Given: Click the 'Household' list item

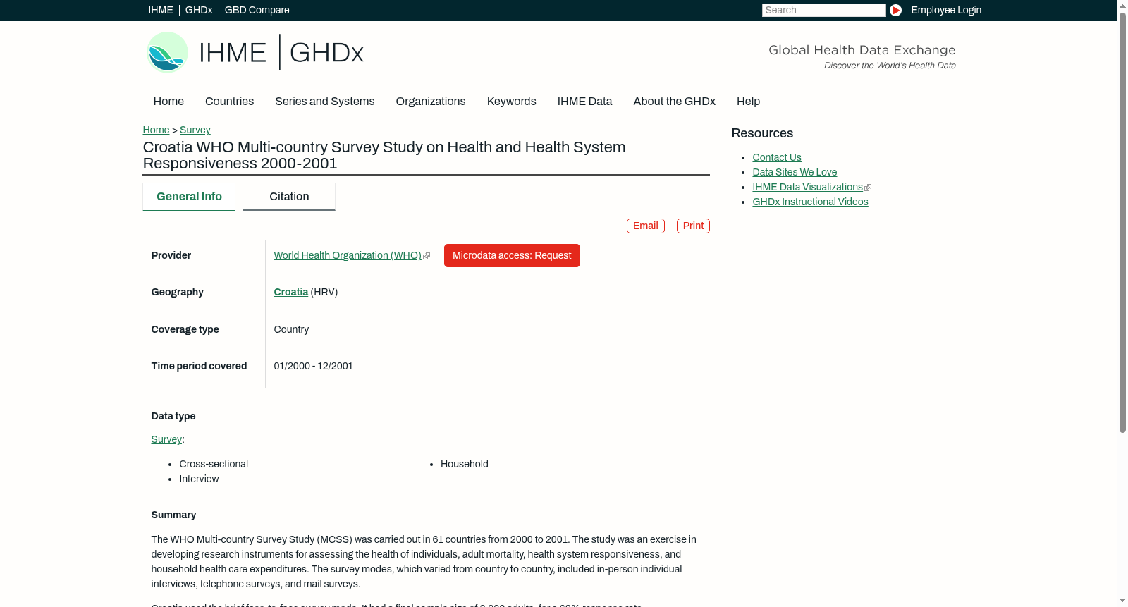Looking at the screenshot, I should click(x=464, y=464).
